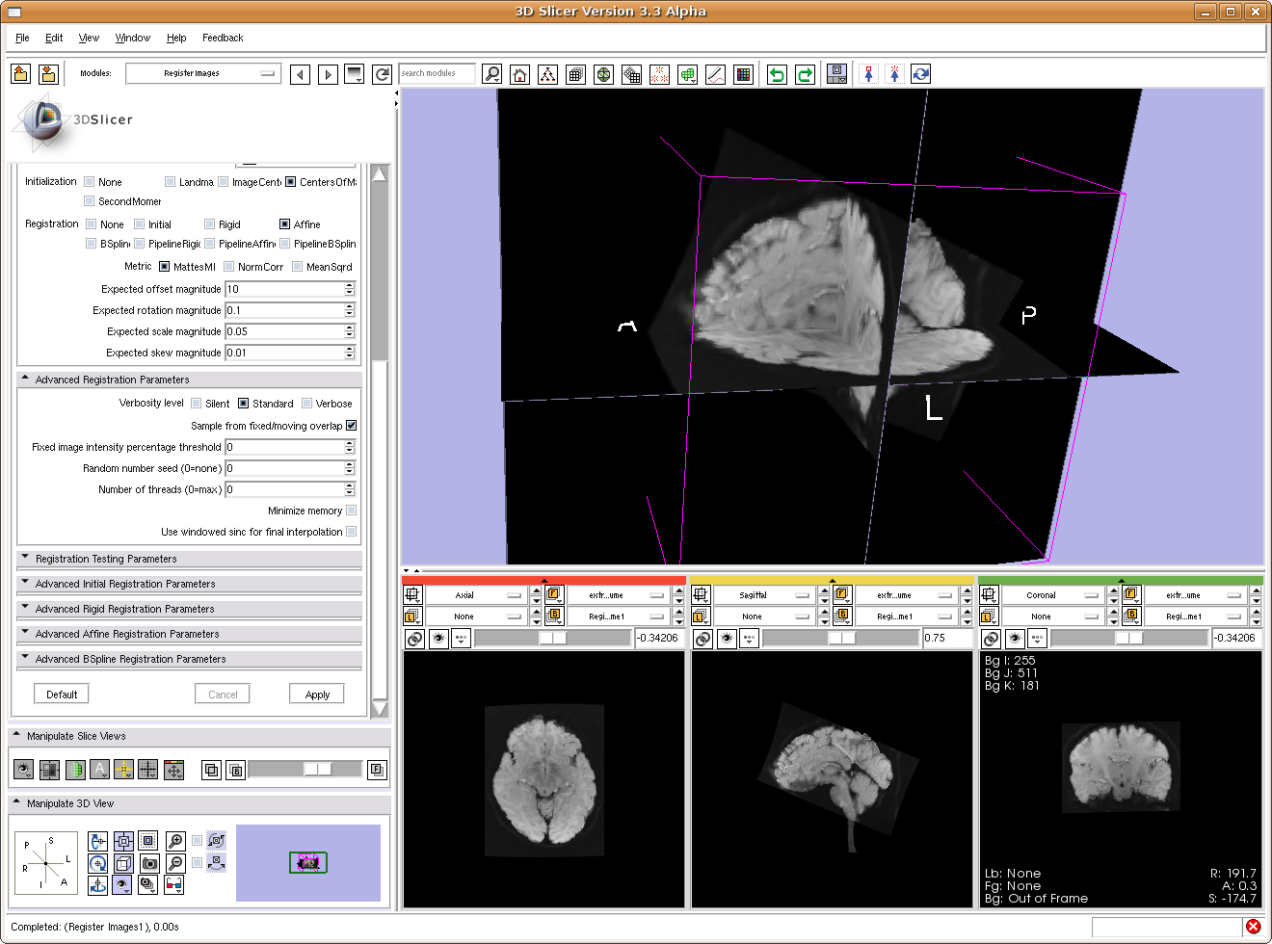The image size is (1272, 944).
Task: Open the View menu
Action: tap(89, 38)
